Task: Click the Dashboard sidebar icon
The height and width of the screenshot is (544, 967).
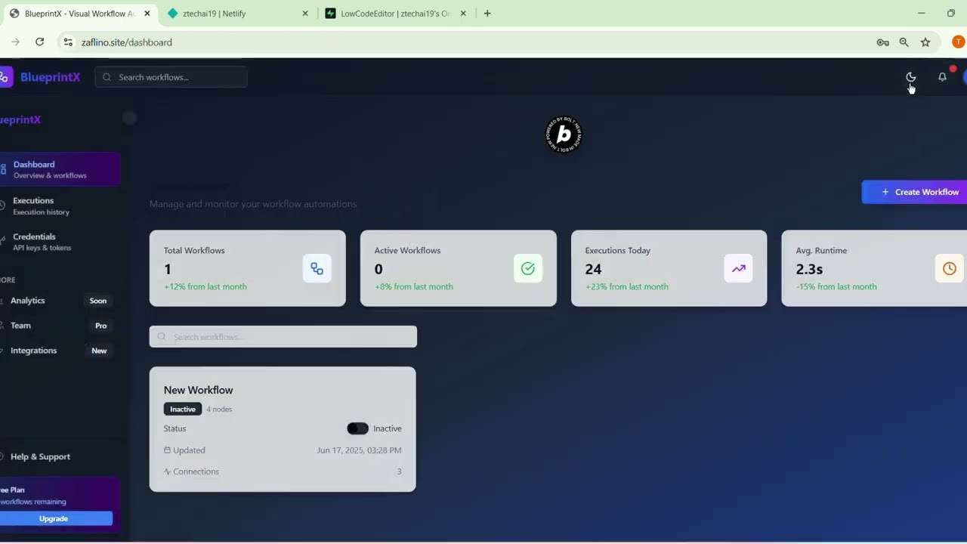Action: (3, 169)
